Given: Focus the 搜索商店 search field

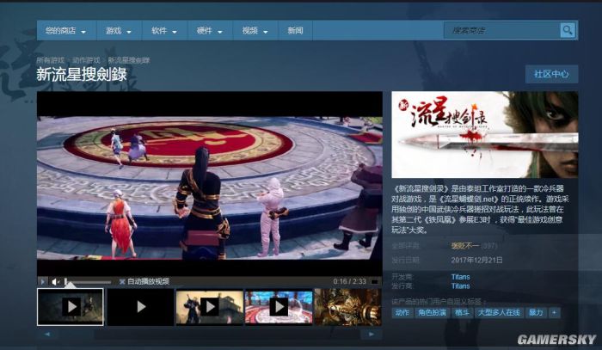Looking at the screenshot, I should pos(501,30).
